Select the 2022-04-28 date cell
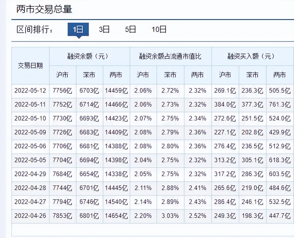The height and width of the screenshot is (238, 294). (x=30, y=188)
